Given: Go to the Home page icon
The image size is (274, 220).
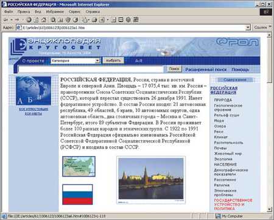Looking at the screenshot, I should click(44, 20).
